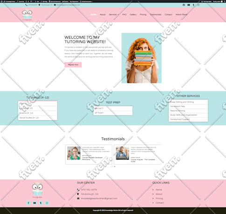226x214 pixels.
Task: Open the Howdy admin account menu
Action: pyautogui.click(x=218, y=1)
